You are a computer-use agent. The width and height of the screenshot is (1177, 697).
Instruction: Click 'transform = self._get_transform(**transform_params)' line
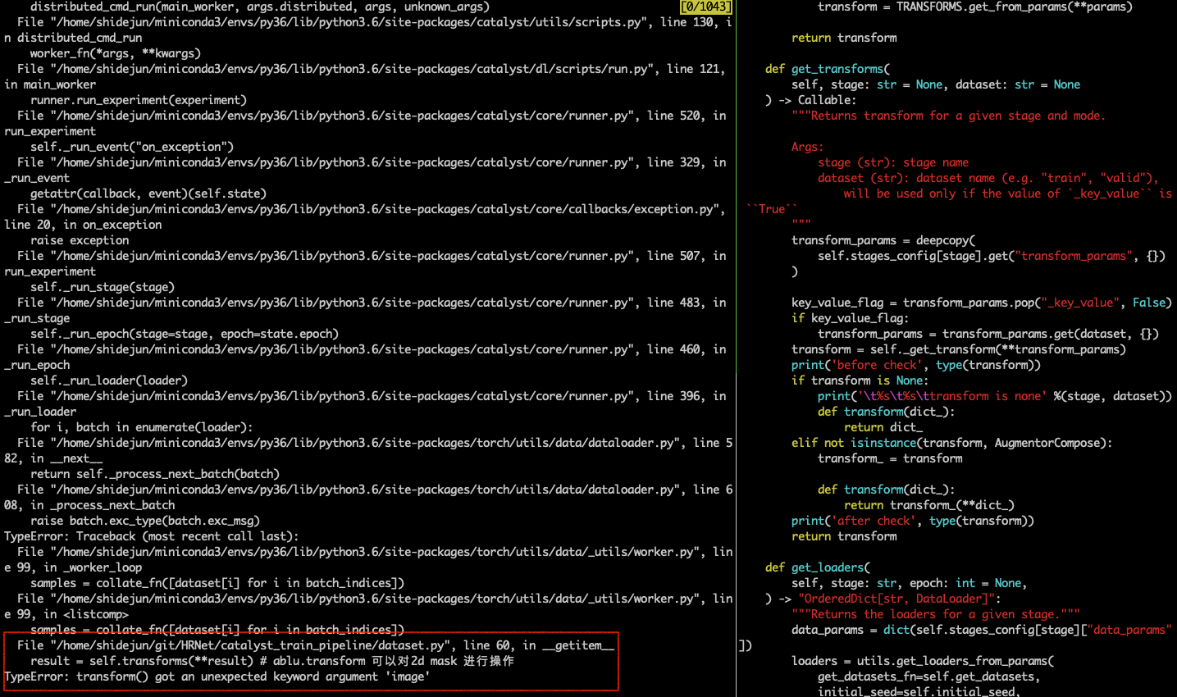959,349
